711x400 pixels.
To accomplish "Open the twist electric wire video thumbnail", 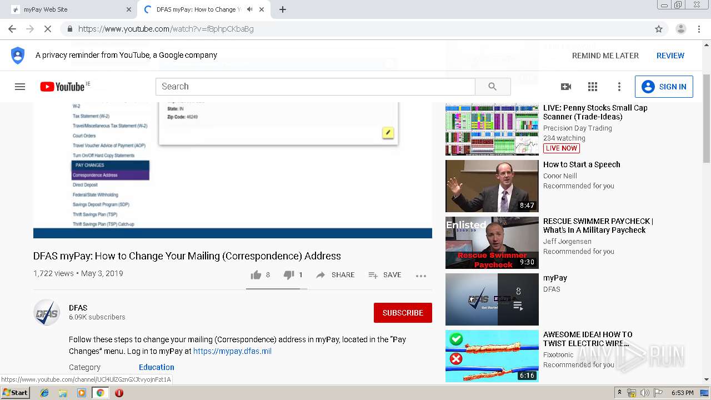I will (x=492, y=356).
